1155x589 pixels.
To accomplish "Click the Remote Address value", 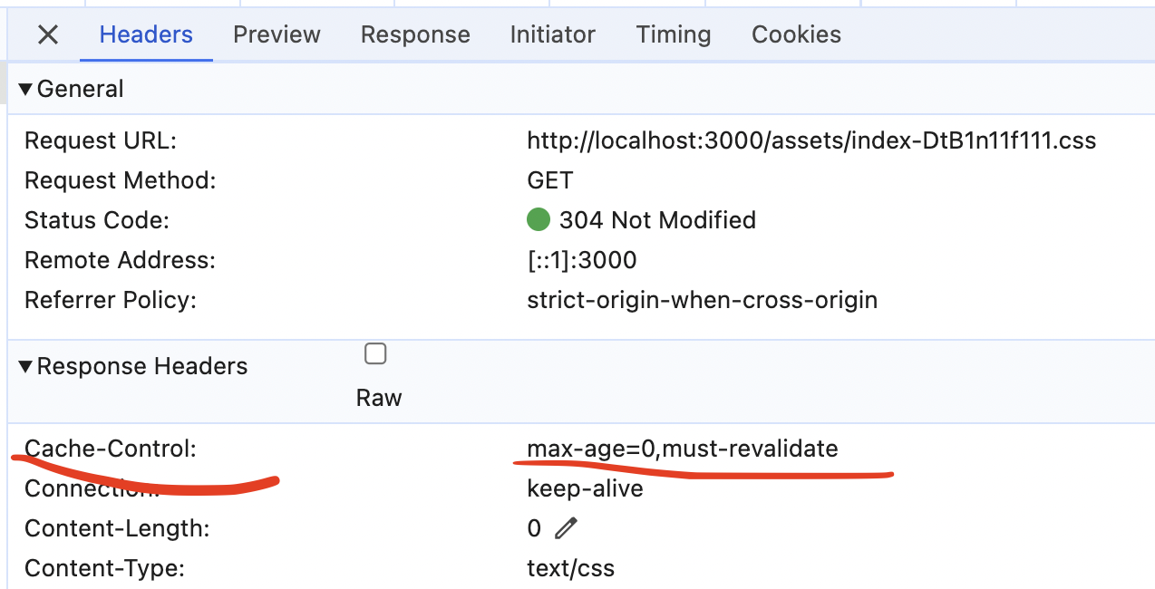I will (x=582, y=260).
